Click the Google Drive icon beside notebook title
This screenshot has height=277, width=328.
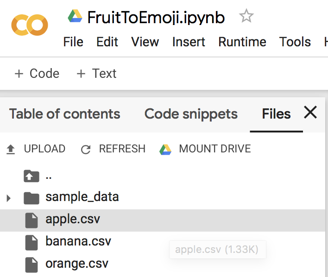[x=75, y=17]
